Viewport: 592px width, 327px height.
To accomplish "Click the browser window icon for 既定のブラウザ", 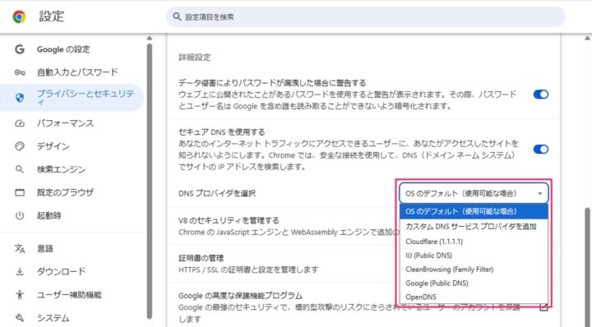I will [x=20, y=192].
